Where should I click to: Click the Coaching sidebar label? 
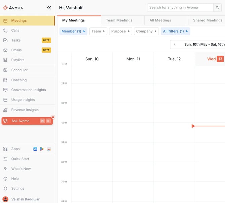19,80
